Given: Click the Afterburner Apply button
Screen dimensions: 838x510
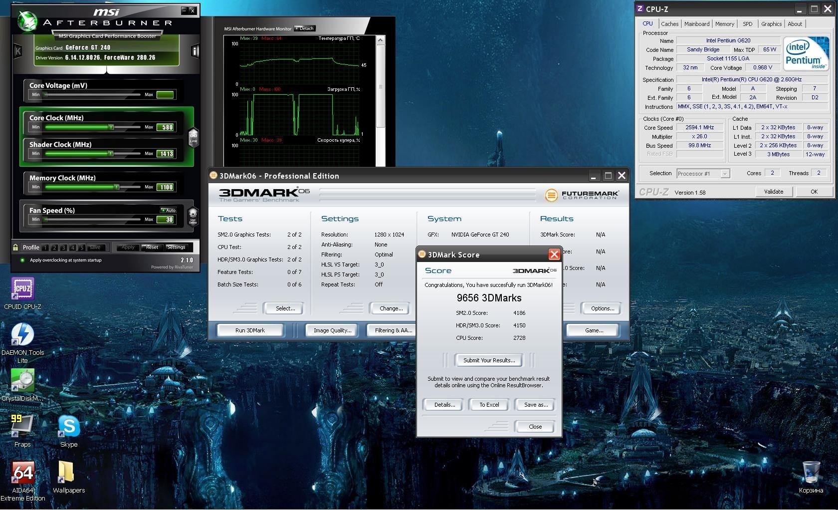Looking at the screenshot, I should [128, 247].
